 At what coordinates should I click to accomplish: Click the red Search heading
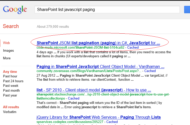[11, 26]
